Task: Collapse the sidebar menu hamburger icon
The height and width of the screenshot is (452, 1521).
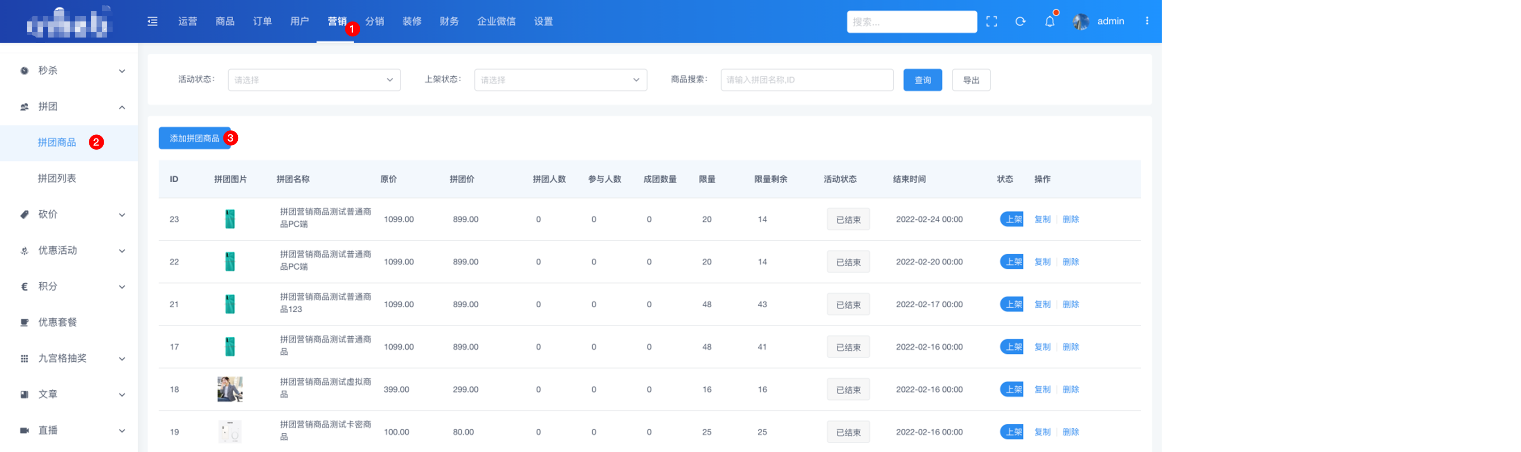Action: [x=152, y=22]
